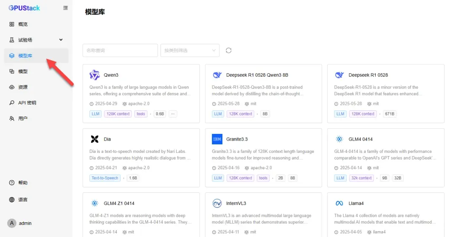Click the InternVL3 logo
Image resolution: width=455 pixels, height=237 pixels.
coord(217,203)
